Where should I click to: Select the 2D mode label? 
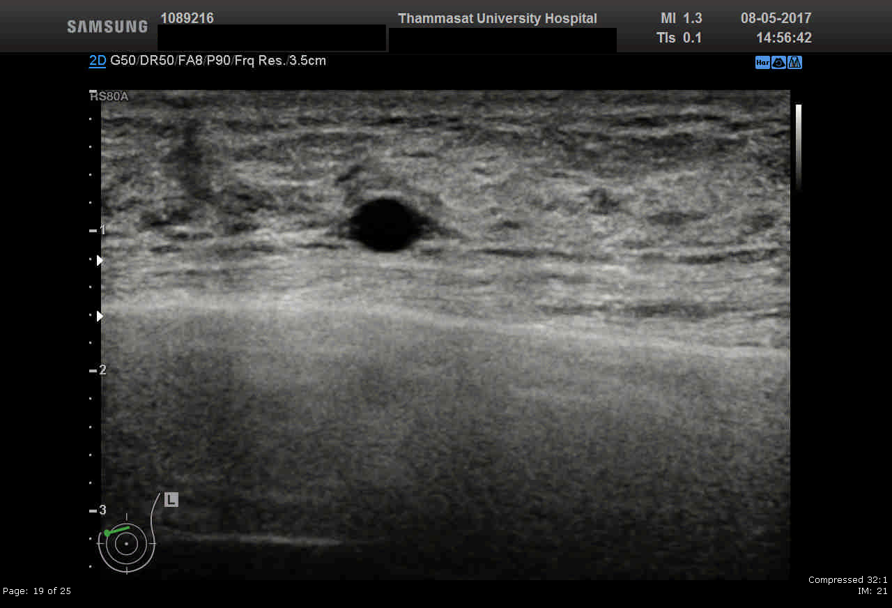(98, 61)
